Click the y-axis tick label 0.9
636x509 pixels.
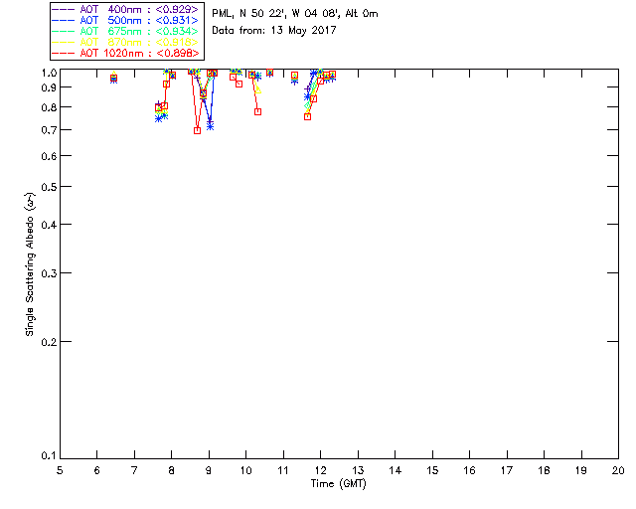tap(49, 87)
